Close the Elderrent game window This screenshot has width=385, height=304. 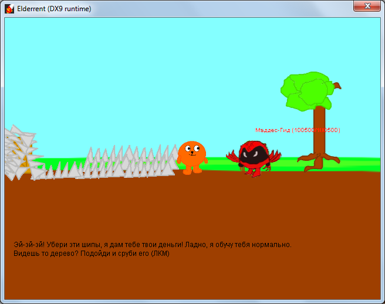coord(367,6)
